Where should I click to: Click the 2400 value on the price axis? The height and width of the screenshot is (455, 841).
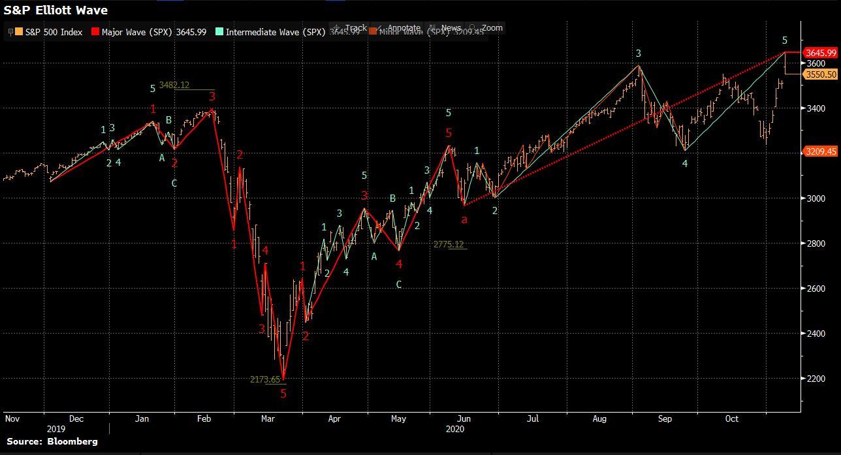816,334
